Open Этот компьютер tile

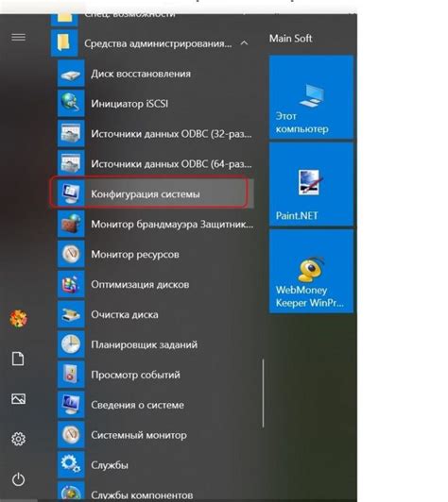click(x=311, y=97)
